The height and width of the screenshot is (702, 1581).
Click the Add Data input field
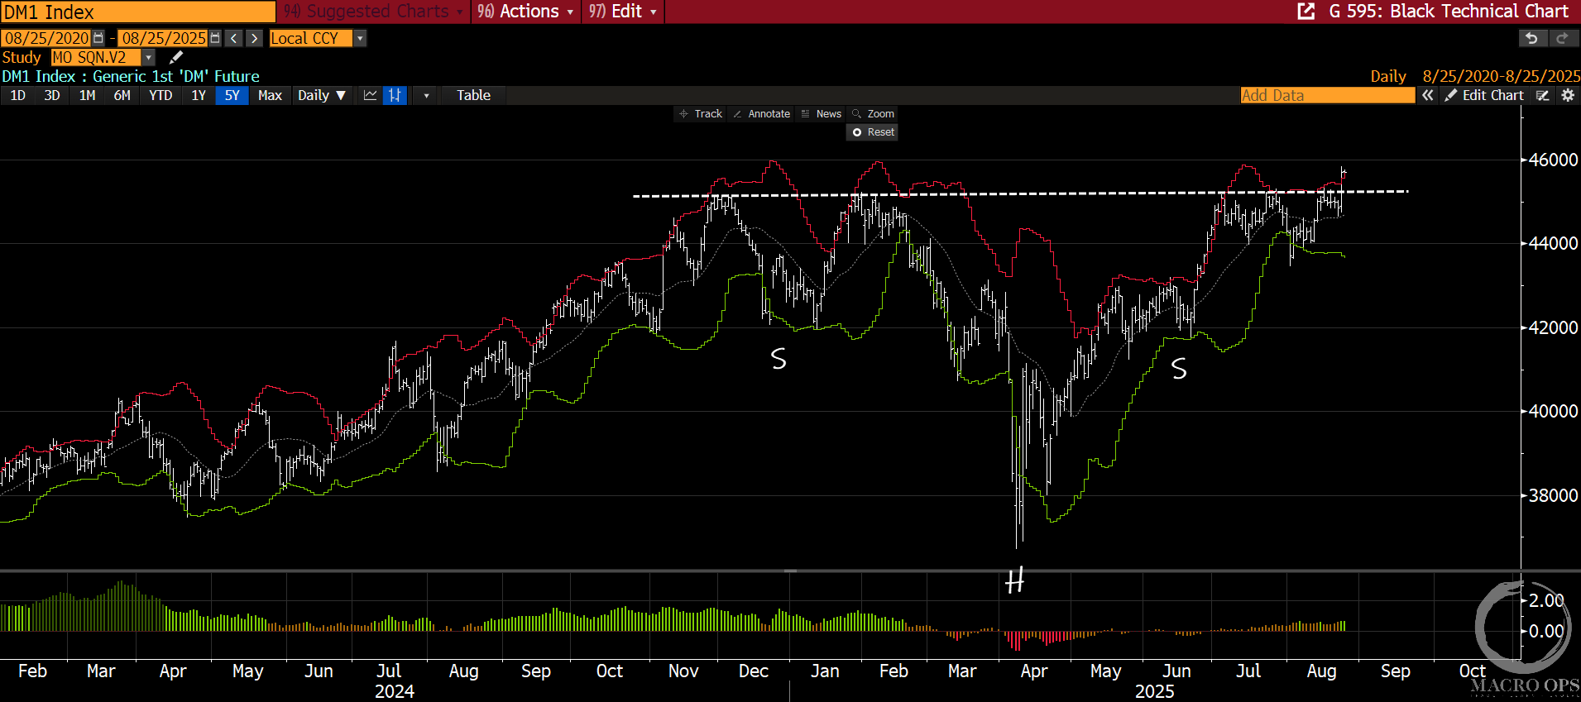pos(1327,95)
